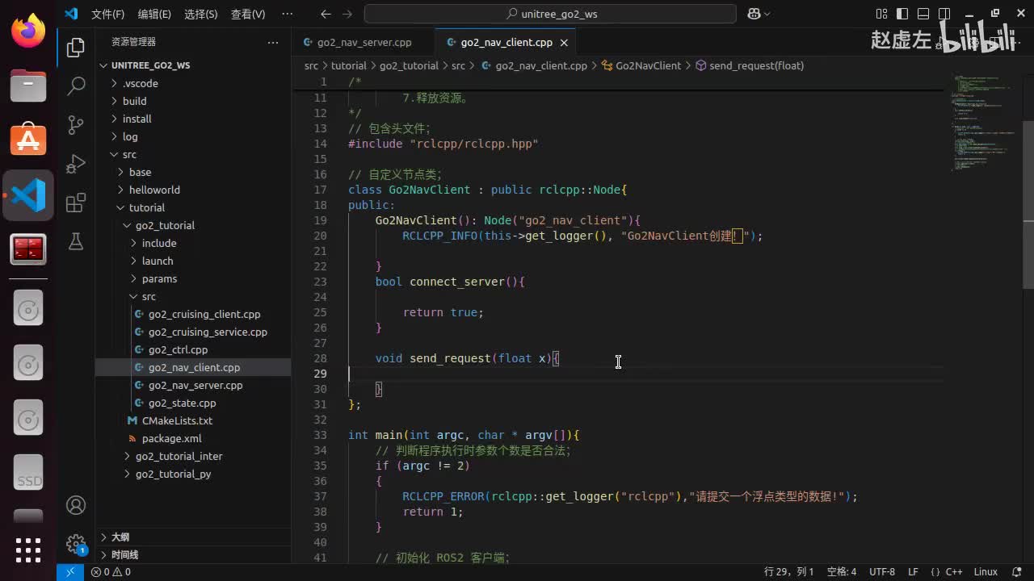Open the customize layout icon
Viewport: 1034px width, 581px height.
pyautogui.click(x=881, y=14)
